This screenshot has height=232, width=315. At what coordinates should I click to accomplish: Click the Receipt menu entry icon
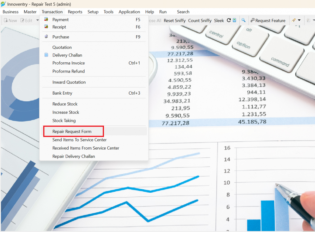[46, 27]
